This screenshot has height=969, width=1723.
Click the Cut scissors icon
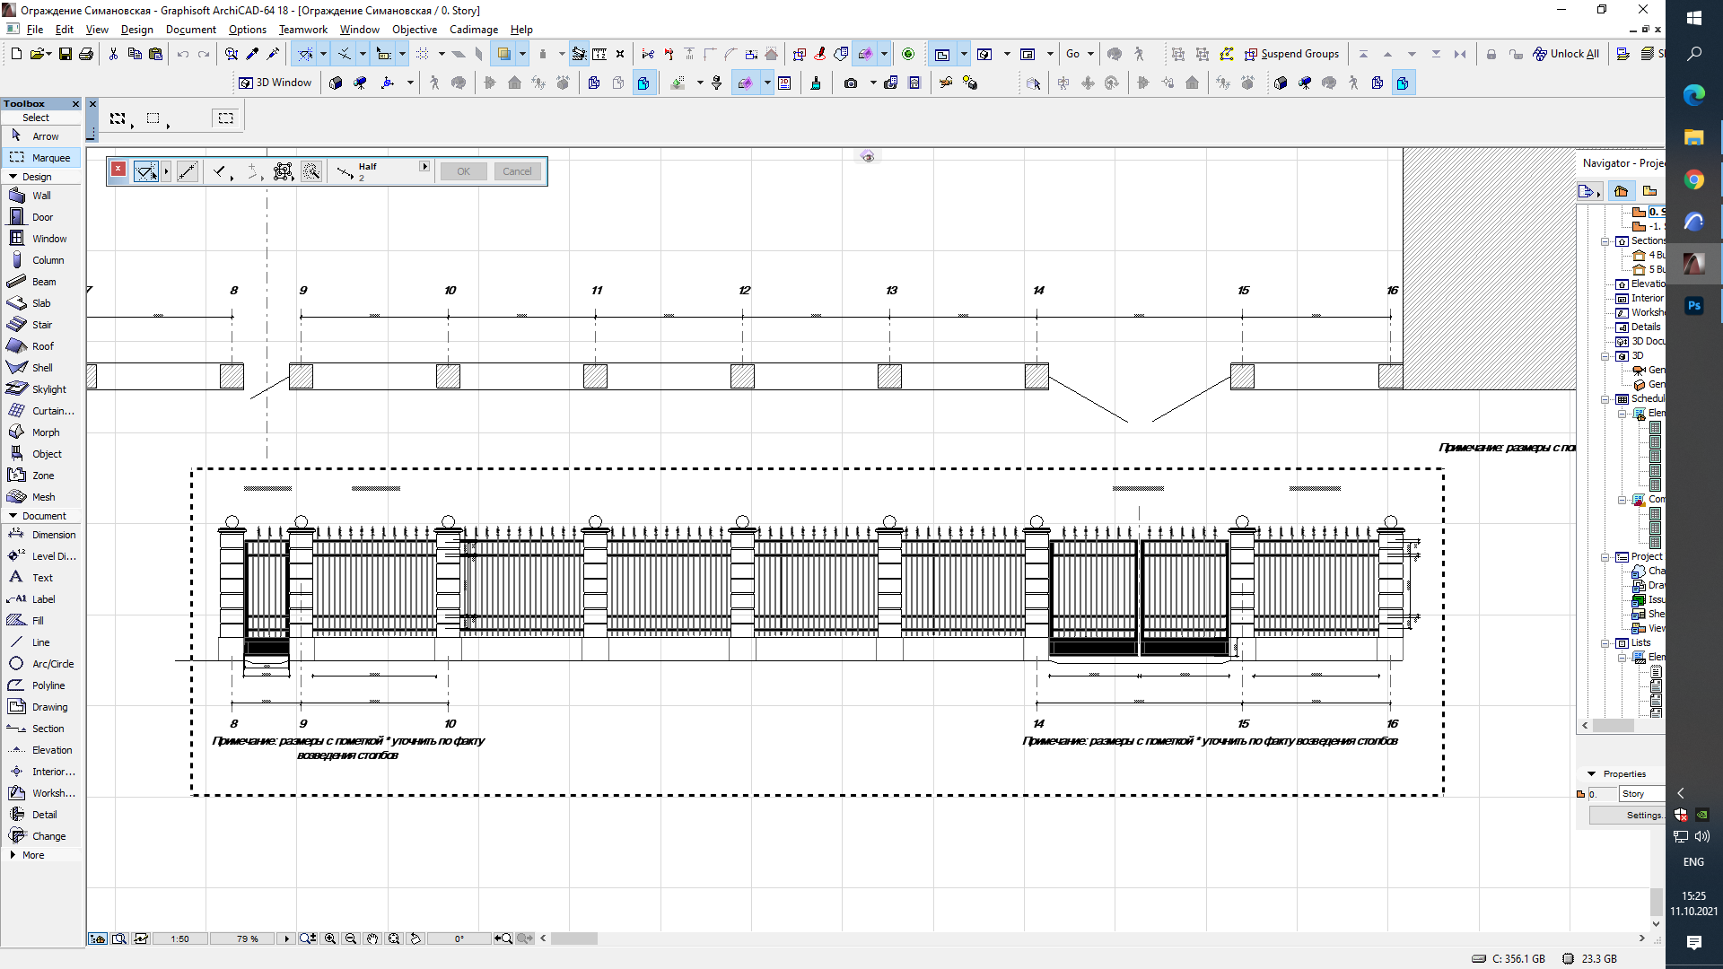[113, 54]
